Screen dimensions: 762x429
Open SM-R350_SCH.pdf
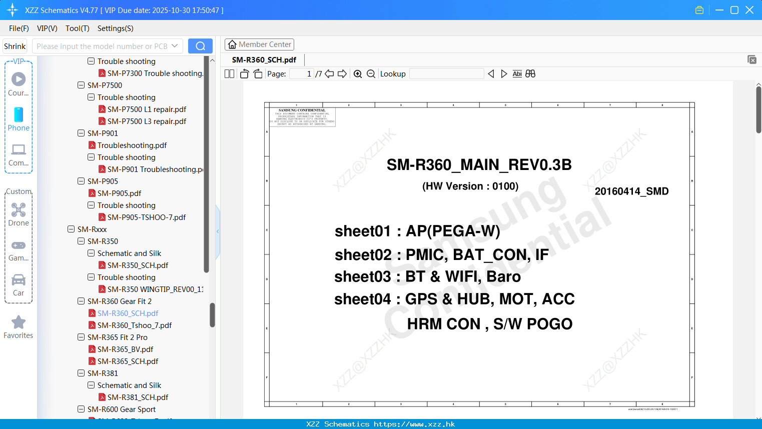click(138, 265)
